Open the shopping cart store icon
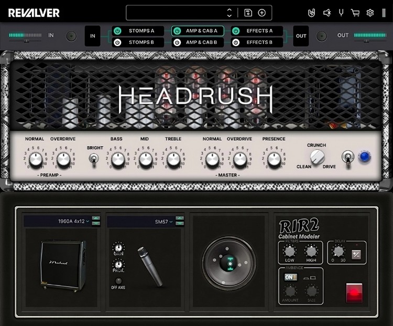Viewport: 393px width, 326px height. [x=355, y=13]
